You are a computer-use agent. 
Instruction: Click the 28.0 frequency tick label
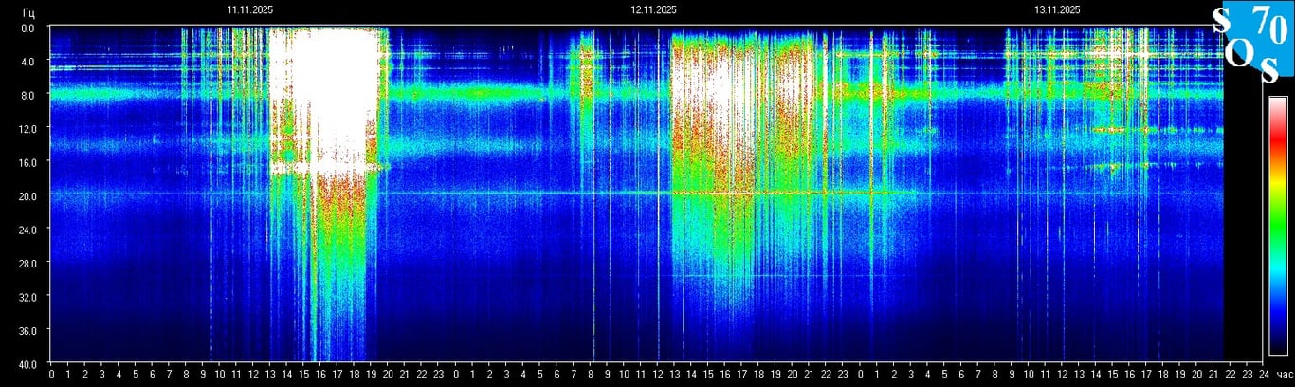click(x=28, y=263)
